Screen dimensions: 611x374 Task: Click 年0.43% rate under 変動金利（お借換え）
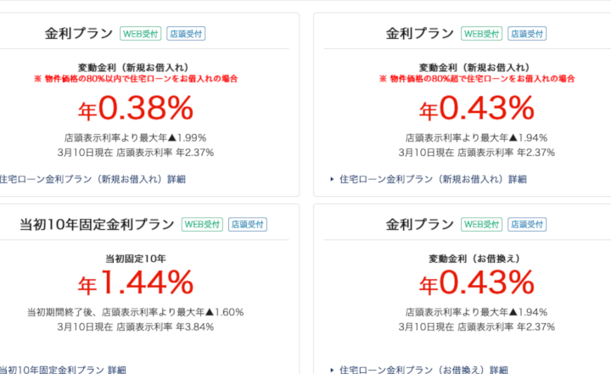(477, 282)
